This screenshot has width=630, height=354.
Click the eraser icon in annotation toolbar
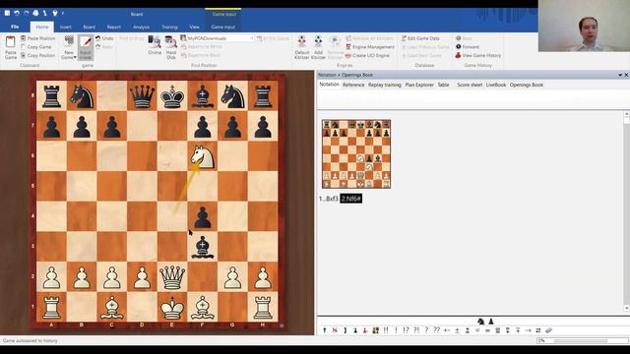(x=548, y=330)
